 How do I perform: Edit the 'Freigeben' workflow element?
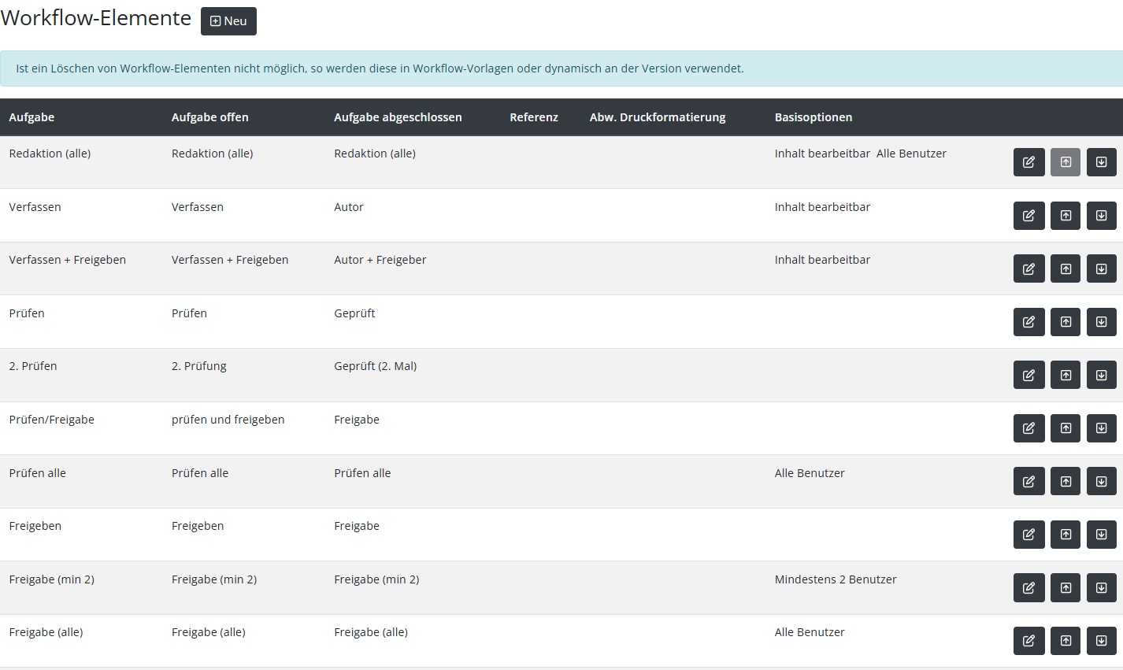coord(1028,535)
